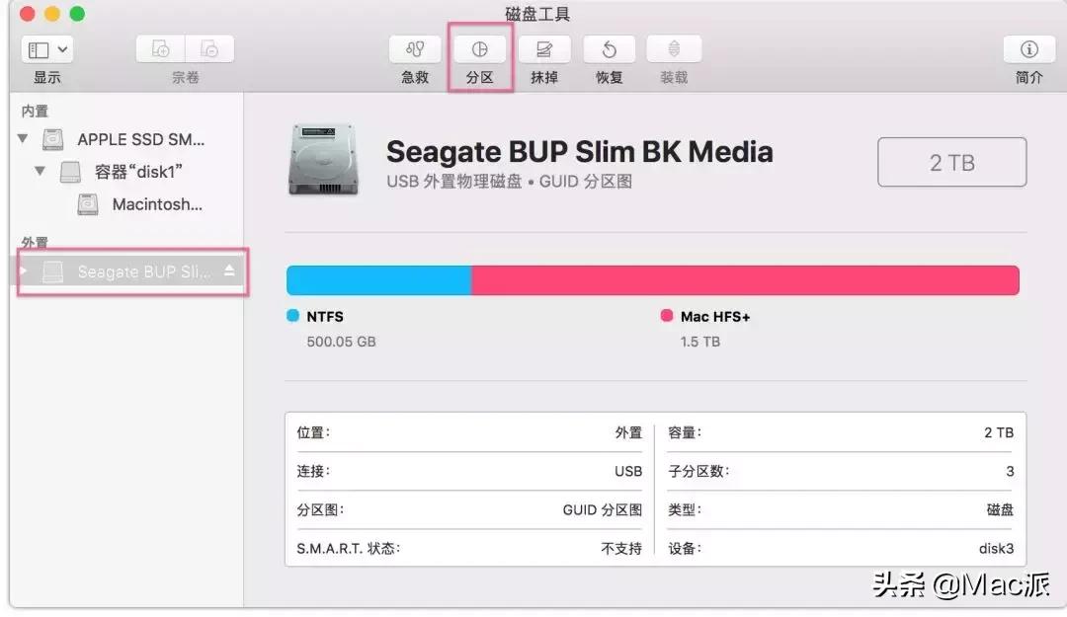Click the pink Mac HFS+ bar segment
Viewport: 1067px width, 617px height.
(x=745, y=280)
